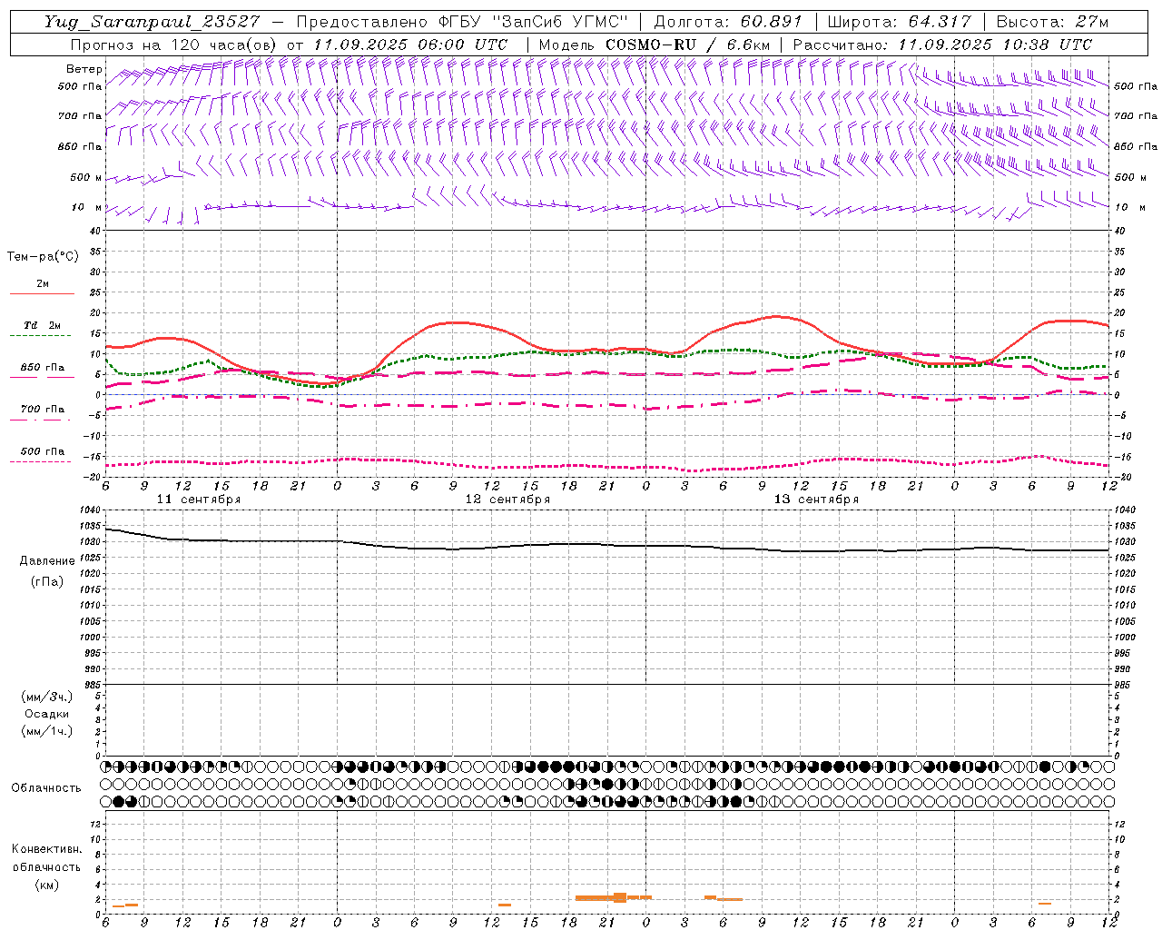Click the 500 гПа legend entry under Тем-ра
Viewport: 1162px width, 930px height.
(x=43, y=451)
